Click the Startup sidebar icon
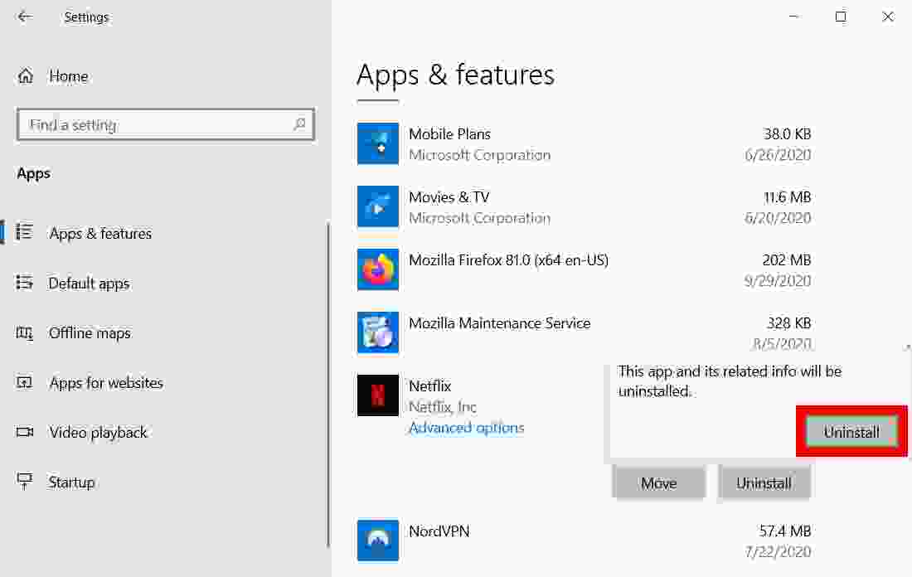Viewport: 912px width, 577px height. pyautogui.click(x=24, y=481)
